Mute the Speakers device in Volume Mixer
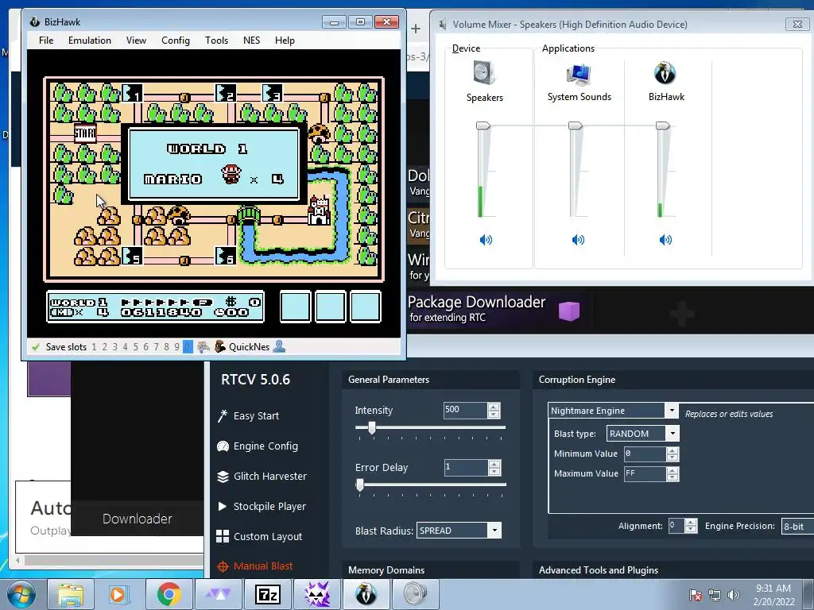Screen dimensions: 814x610 click(486, 240)
